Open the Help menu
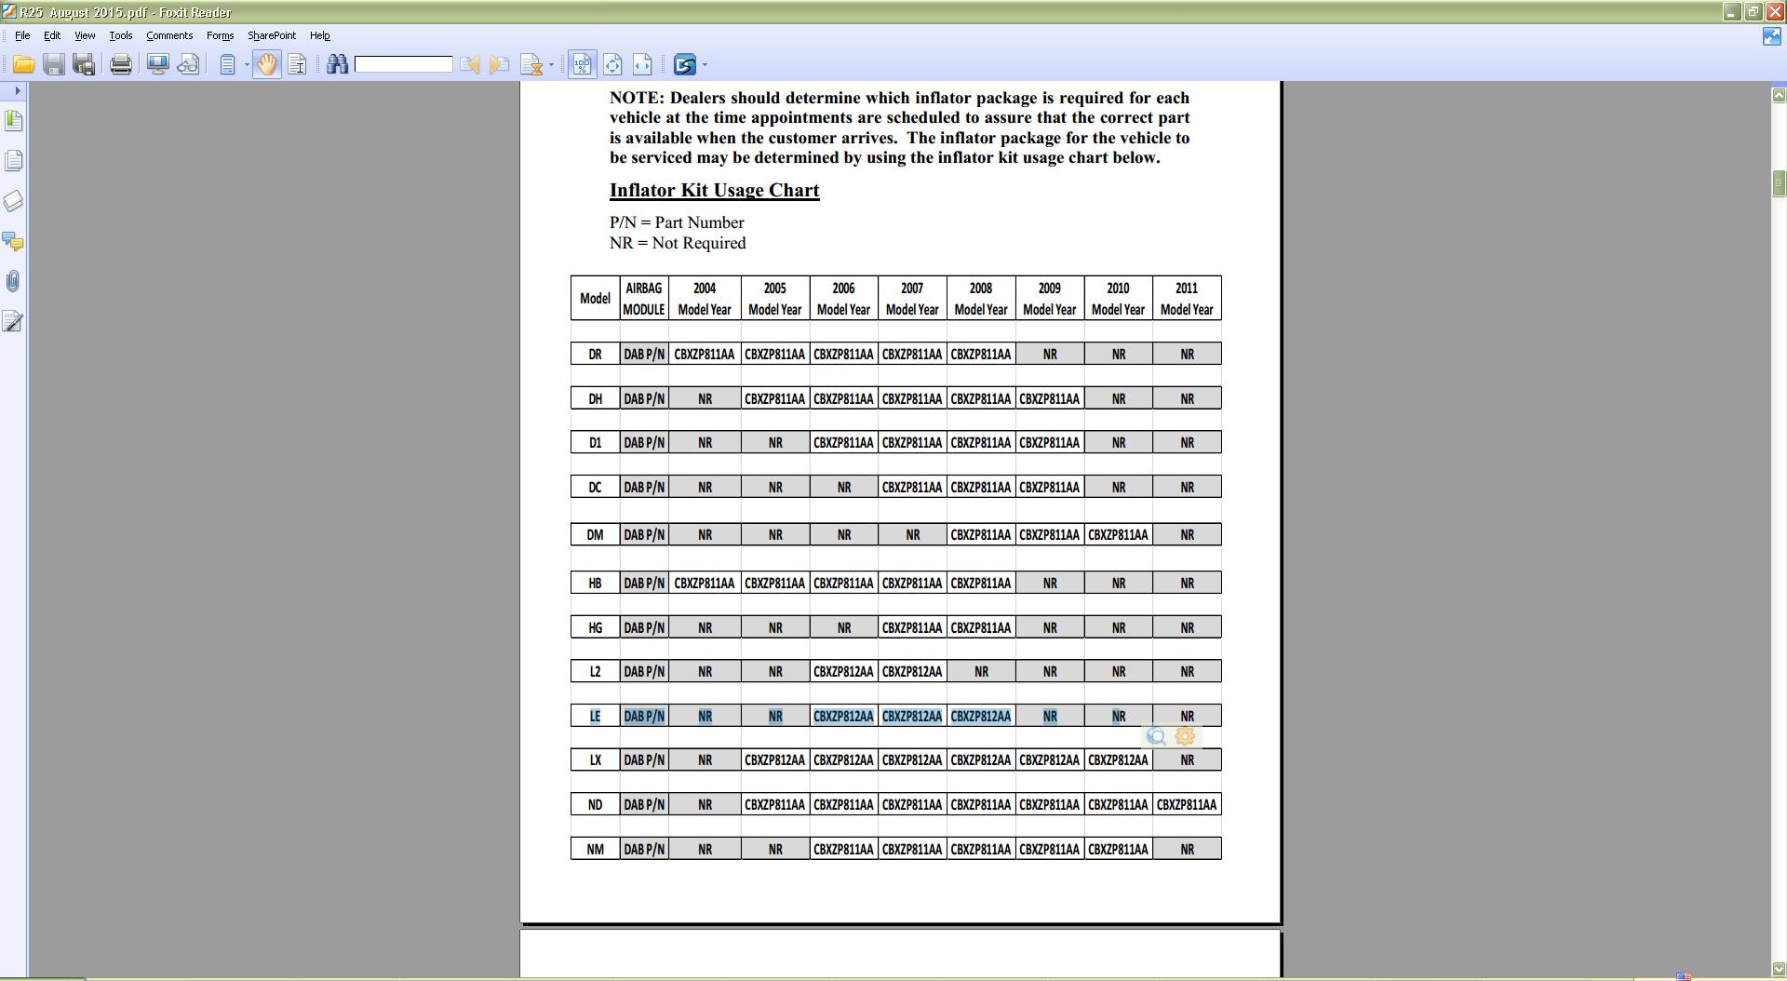This screenshot has width=1787, height=981. click(320, 35)
